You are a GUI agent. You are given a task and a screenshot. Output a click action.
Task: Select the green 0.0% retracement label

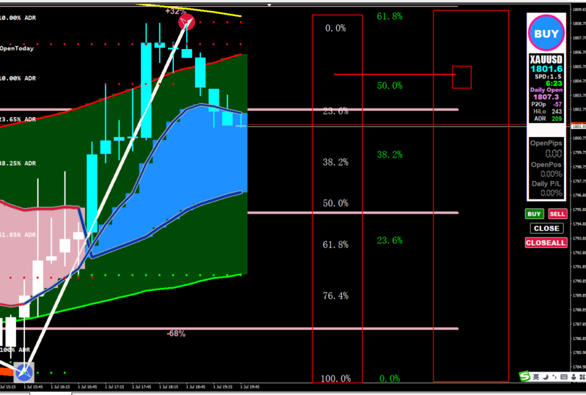pos(389,379)
